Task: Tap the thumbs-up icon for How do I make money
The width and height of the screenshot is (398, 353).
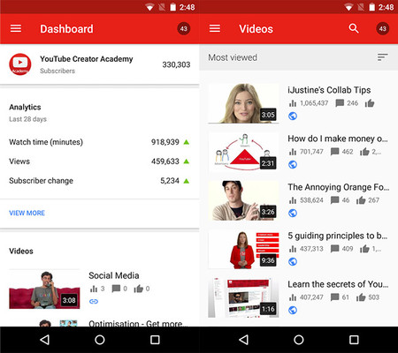Action: [x=364, y=152]
